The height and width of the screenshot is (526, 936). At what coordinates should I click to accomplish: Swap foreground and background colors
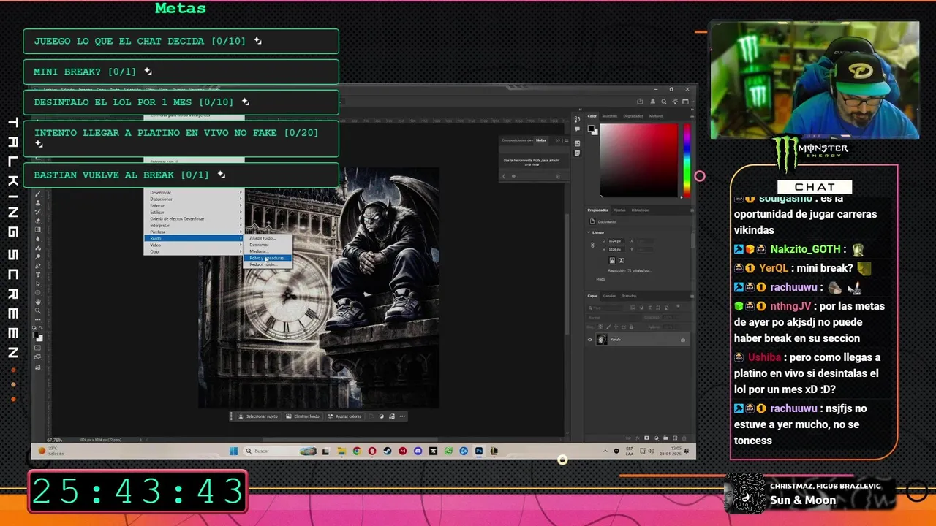coord(41,327)
